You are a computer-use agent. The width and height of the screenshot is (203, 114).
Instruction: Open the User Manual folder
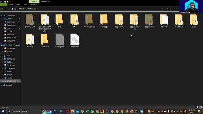[x=179, y=21]
